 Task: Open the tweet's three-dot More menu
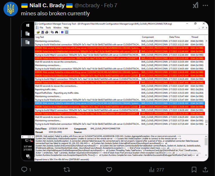coord(205,5)
